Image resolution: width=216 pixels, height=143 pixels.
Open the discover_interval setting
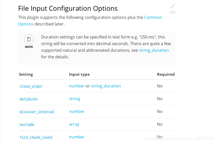(x=37, y=112)
